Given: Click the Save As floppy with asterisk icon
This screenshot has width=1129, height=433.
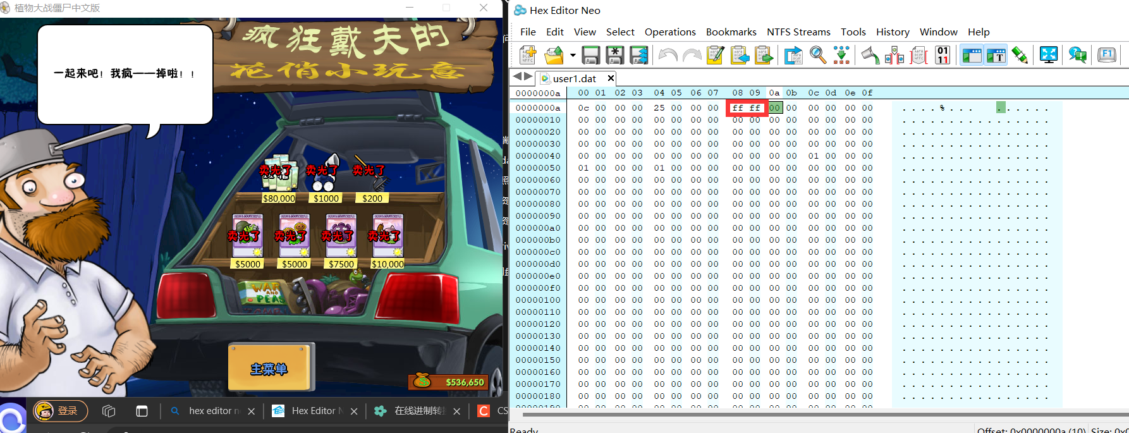Looking at the screenshot, I should click(614, 56).
